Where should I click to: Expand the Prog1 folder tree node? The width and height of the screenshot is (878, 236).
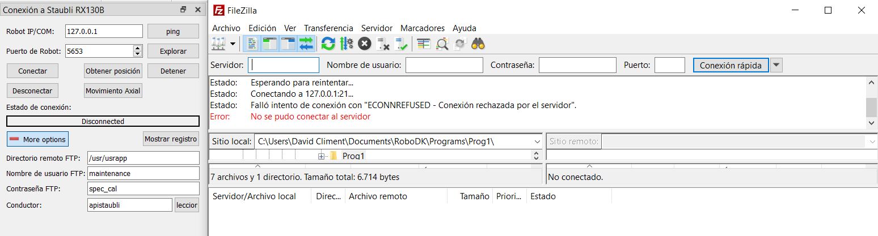(322, 156)
